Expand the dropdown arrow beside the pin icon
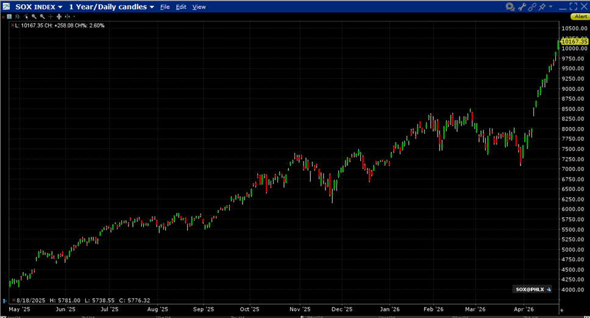Image resolution: width=590 pixels, height=318 pixels. [x=551, y=7]
